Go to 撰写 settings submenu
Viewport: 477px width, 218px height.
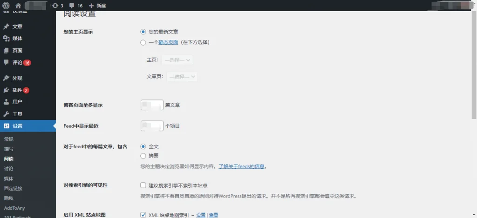click(8, 149)
